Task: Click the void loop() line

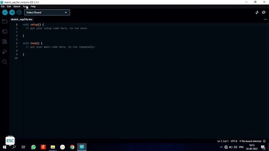Action: pyautogui.click(x=32, y=43)
